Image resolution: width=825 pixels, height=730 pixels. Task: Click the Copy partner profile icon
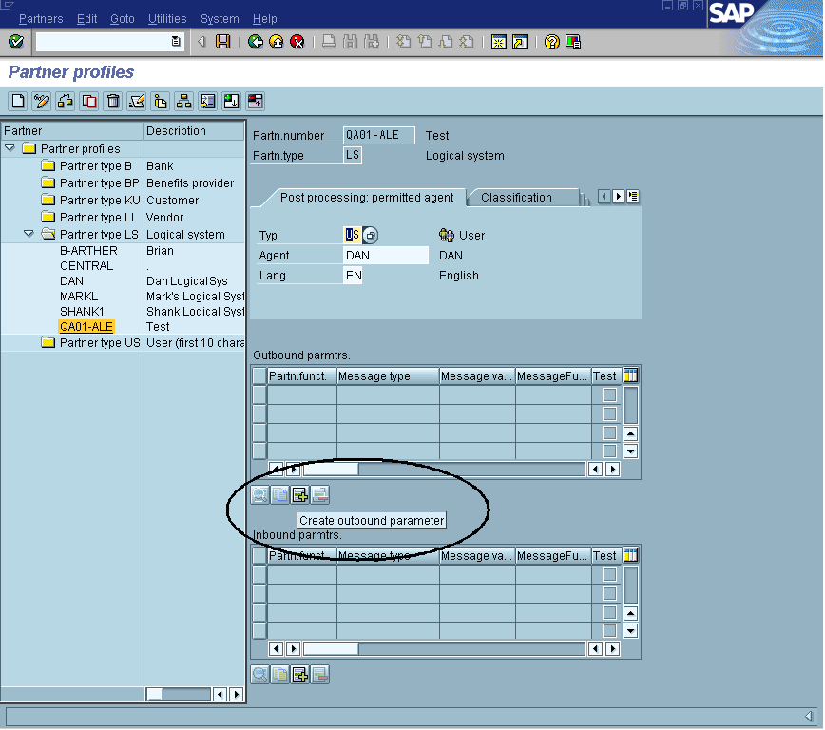89,101
